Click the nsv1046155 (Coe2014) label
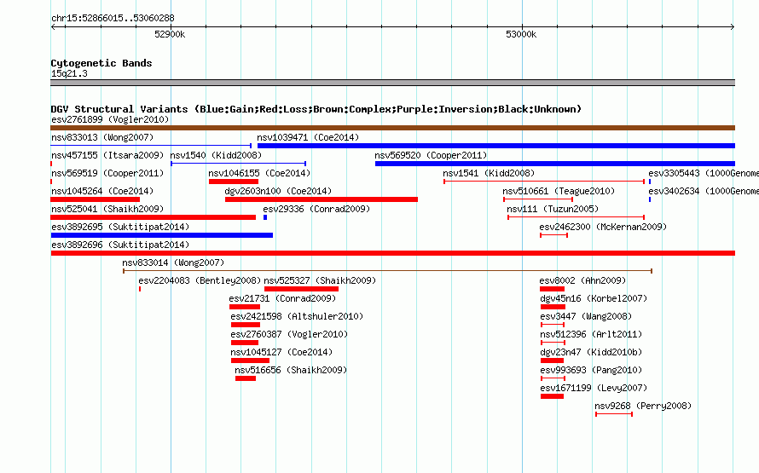Screen dimensions: 759x473 pos(259,173)
